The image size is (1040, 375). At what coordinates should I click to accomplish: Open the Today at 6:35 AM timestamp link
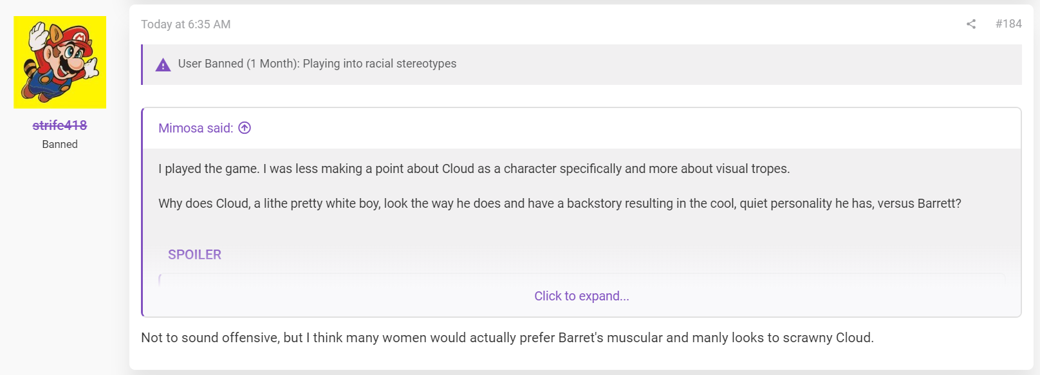tap(186, 24)
